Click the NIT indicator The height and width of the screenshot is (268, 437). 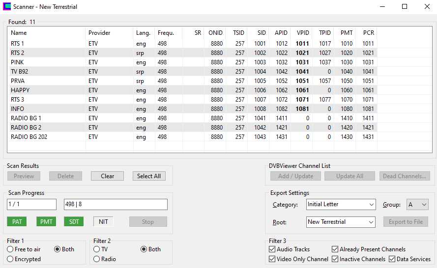[x=103, y=222]
